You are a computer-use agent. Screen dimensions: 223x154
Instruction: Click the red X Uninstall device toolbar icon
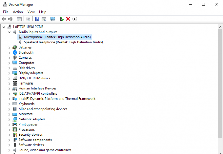68,19
